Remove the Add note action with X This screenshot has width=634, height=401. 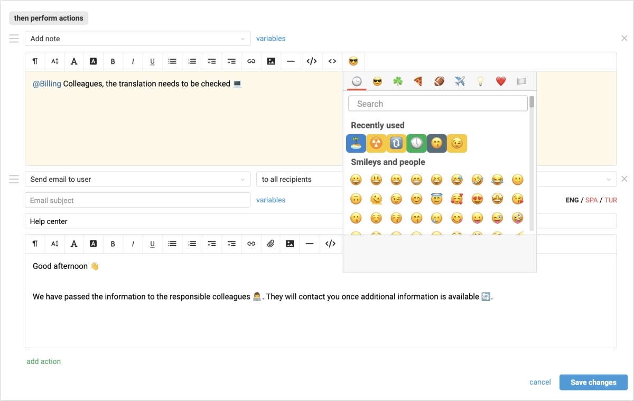(x=624, y=39)
